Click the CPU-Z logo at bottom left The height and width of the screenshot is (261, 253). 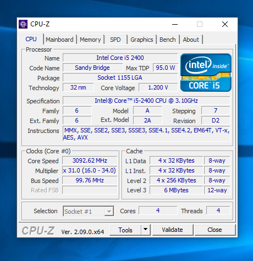pos(38,230)
